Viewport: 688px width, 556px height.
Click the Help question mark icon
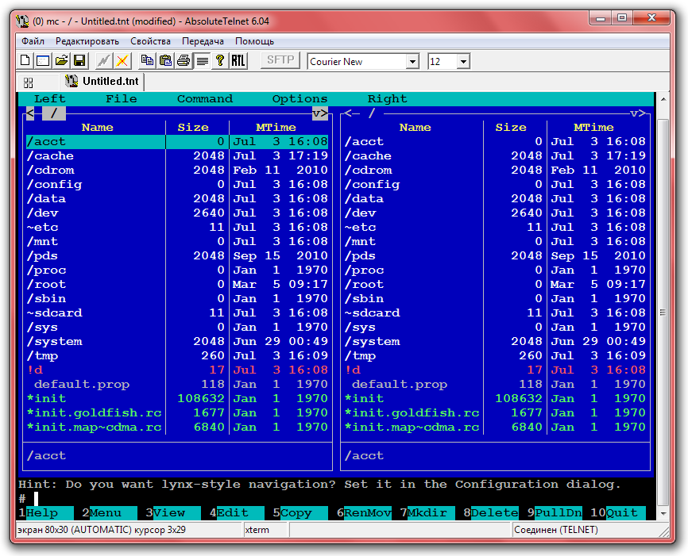(x=220, y=60)
